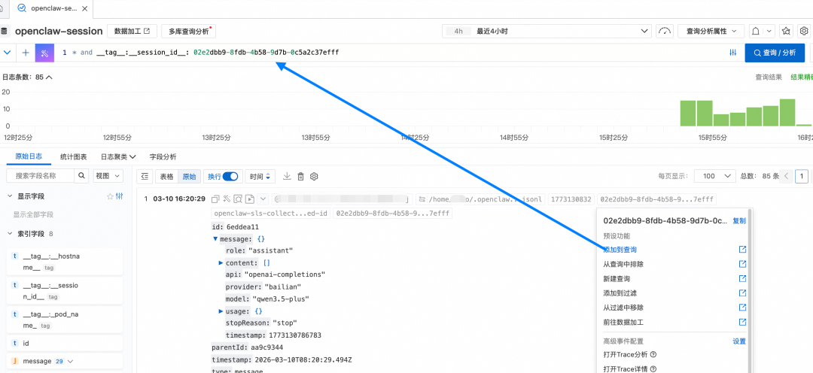Viewport: 813px width, 373px height.
Task: Toggle the 换行 line-wrap switch
Action: pyautogui.click(x=230, y=176)
